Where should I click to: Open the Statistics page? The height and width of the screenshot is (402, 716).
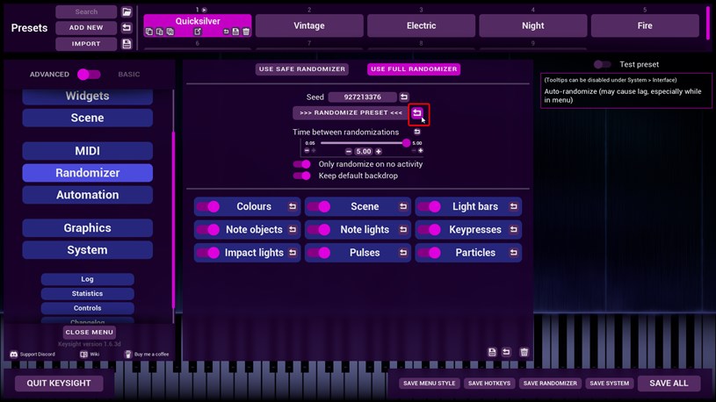click(87, 293)
